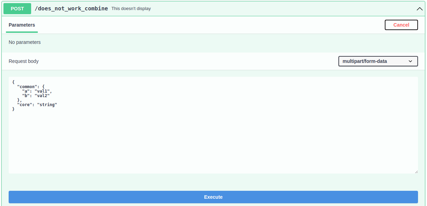Collapse the /does_not_work_combine operation panel
Viewport: 427px width, 206px height.
[420, 9]
